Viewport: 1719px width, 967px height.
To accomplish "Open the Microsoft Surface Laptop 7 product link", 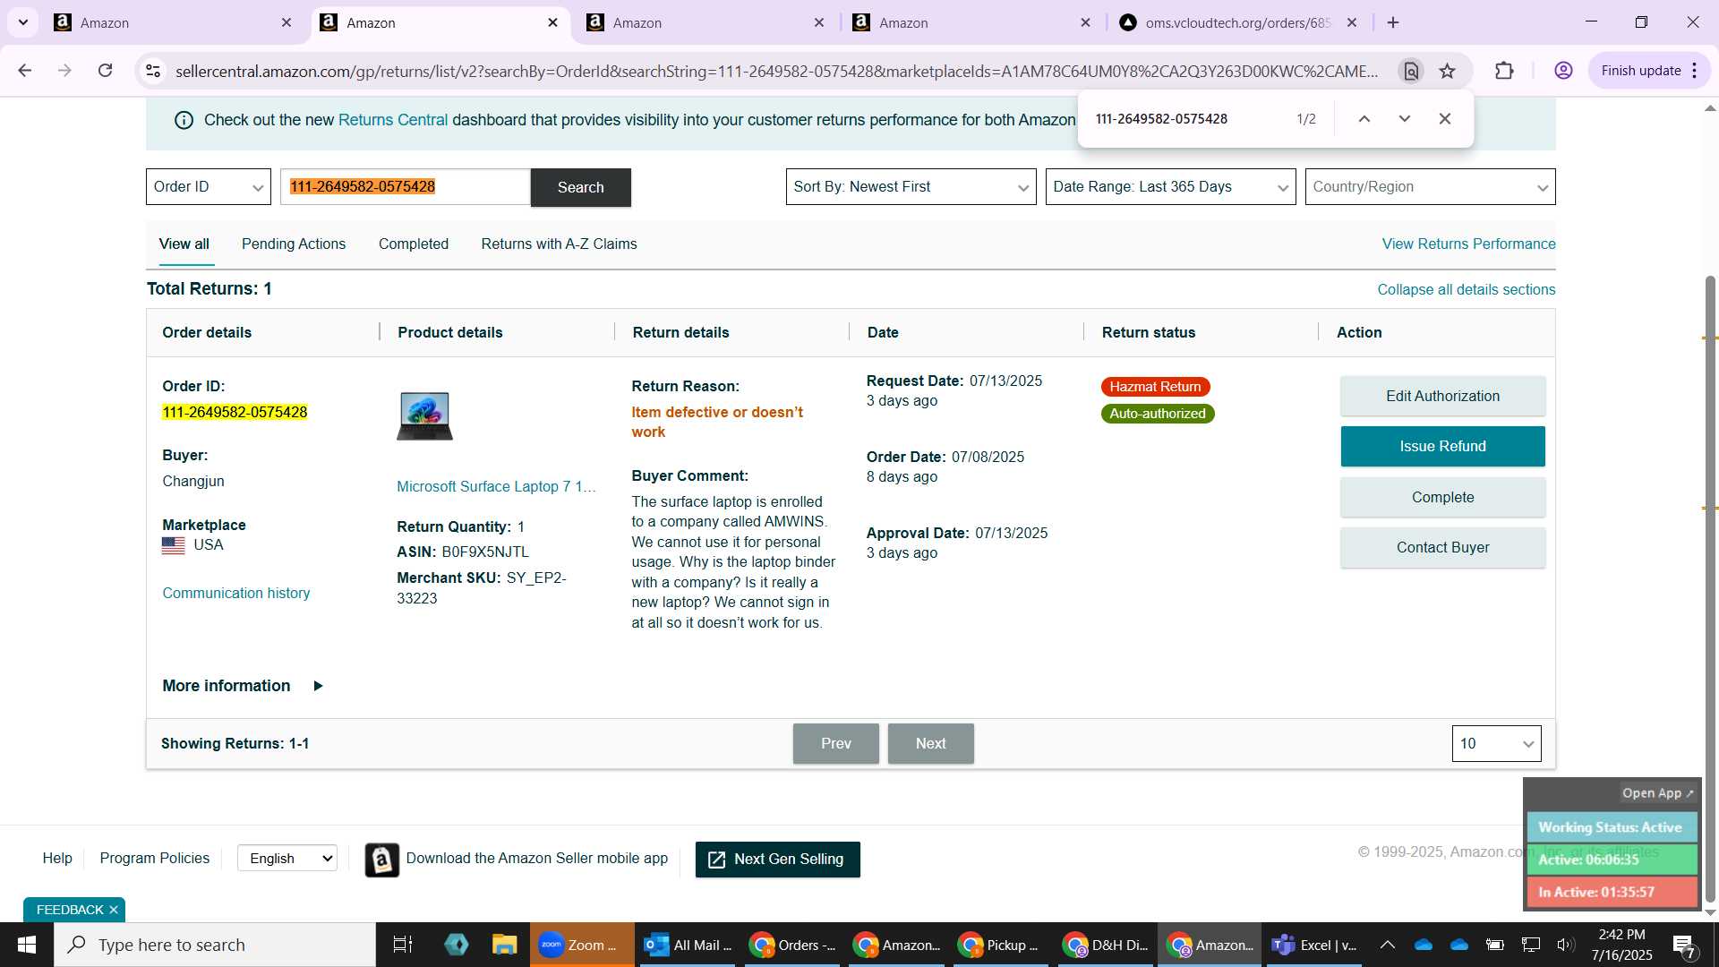I will [496, 486].
